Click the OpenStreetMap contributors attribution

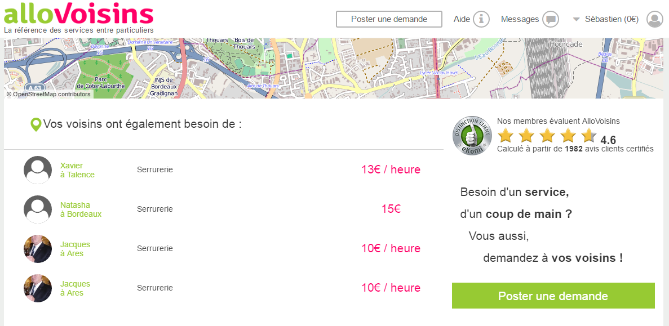pyautogui.click(x=48, y=95)
